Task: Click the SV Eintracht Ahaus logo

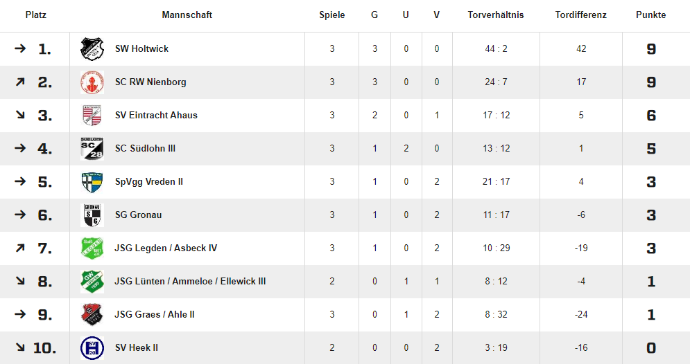Action: click(92, 115)
